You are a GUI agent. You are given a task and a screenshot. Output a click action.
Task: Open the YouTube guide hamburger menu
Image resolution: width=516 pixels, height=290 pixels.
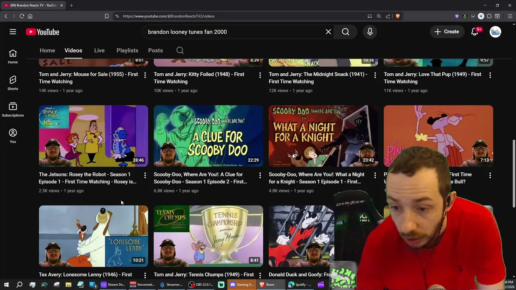tap(13, 32)
